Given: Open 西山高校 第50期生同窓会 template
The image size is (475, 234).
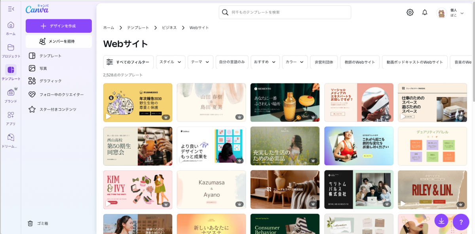Looking at the screenshot, I should (138, 146).
